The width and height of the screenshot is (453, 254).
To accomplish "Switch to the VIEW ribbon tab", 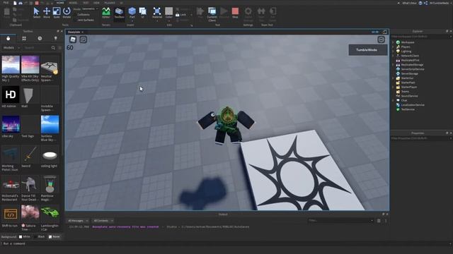I will [x=96, y=3].
